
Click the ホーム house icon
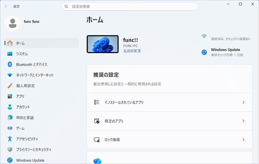[x=10, y=43]
